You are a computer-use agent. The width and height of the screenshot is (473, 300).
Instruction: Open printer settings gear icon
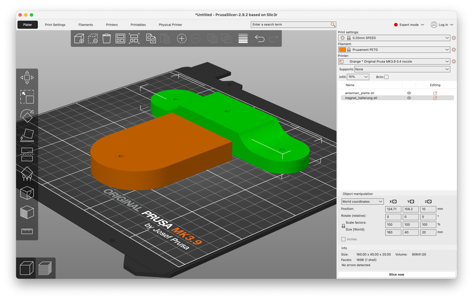pos(454,61)
